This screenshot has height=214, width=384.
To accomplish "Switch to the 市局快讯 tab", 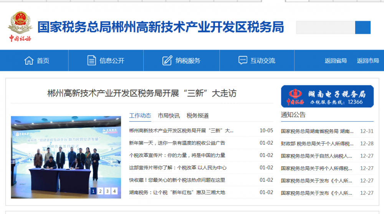I will (x=169, y=115).
